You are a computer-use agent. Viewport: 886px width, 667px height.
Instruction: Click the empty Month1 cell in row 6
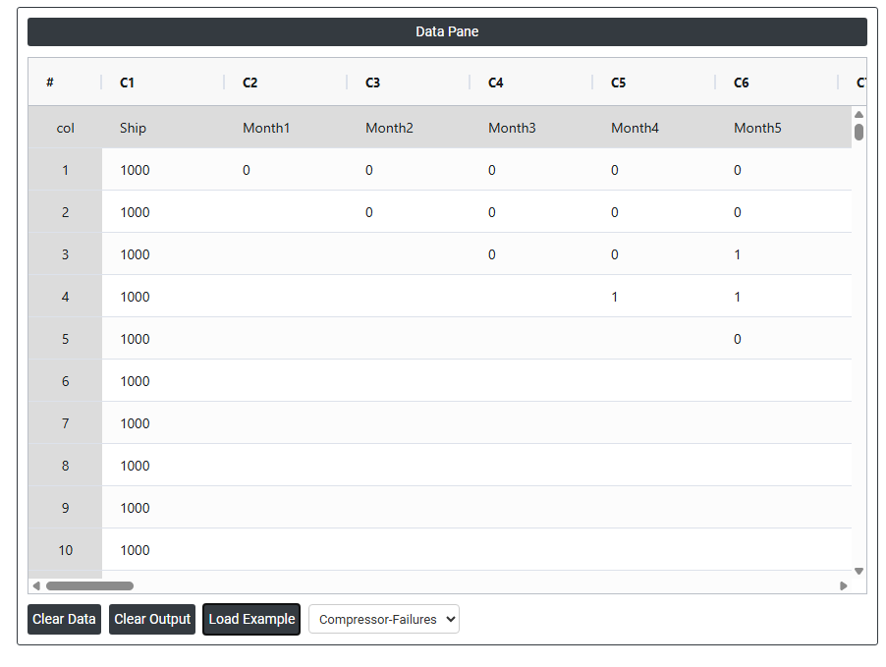(285, 381)
